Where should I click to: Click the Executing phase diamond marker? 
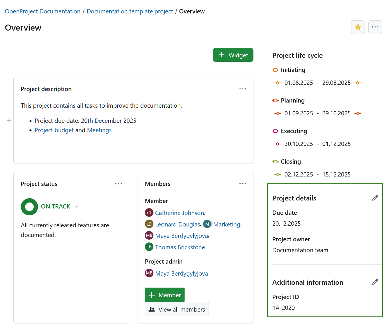click(277, 144)
